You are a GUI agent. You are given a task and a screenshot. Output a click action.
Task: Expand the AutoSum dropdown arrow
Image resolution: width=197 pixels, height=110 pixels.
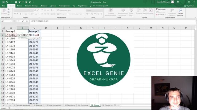(167, 9)
